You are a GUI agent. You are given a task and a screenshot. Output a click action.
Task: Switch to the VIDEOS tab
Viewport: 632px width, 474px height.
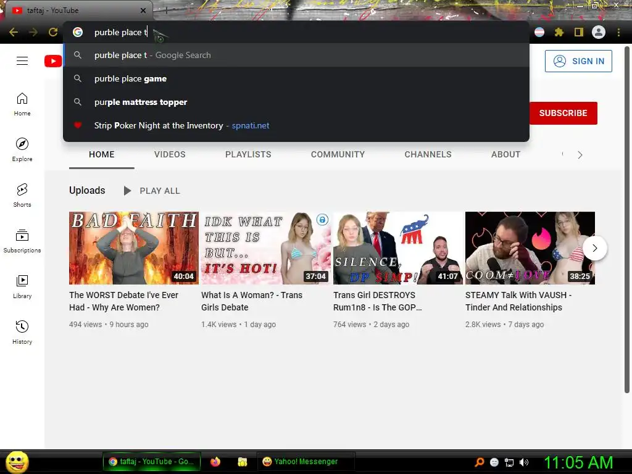point(170,154)
